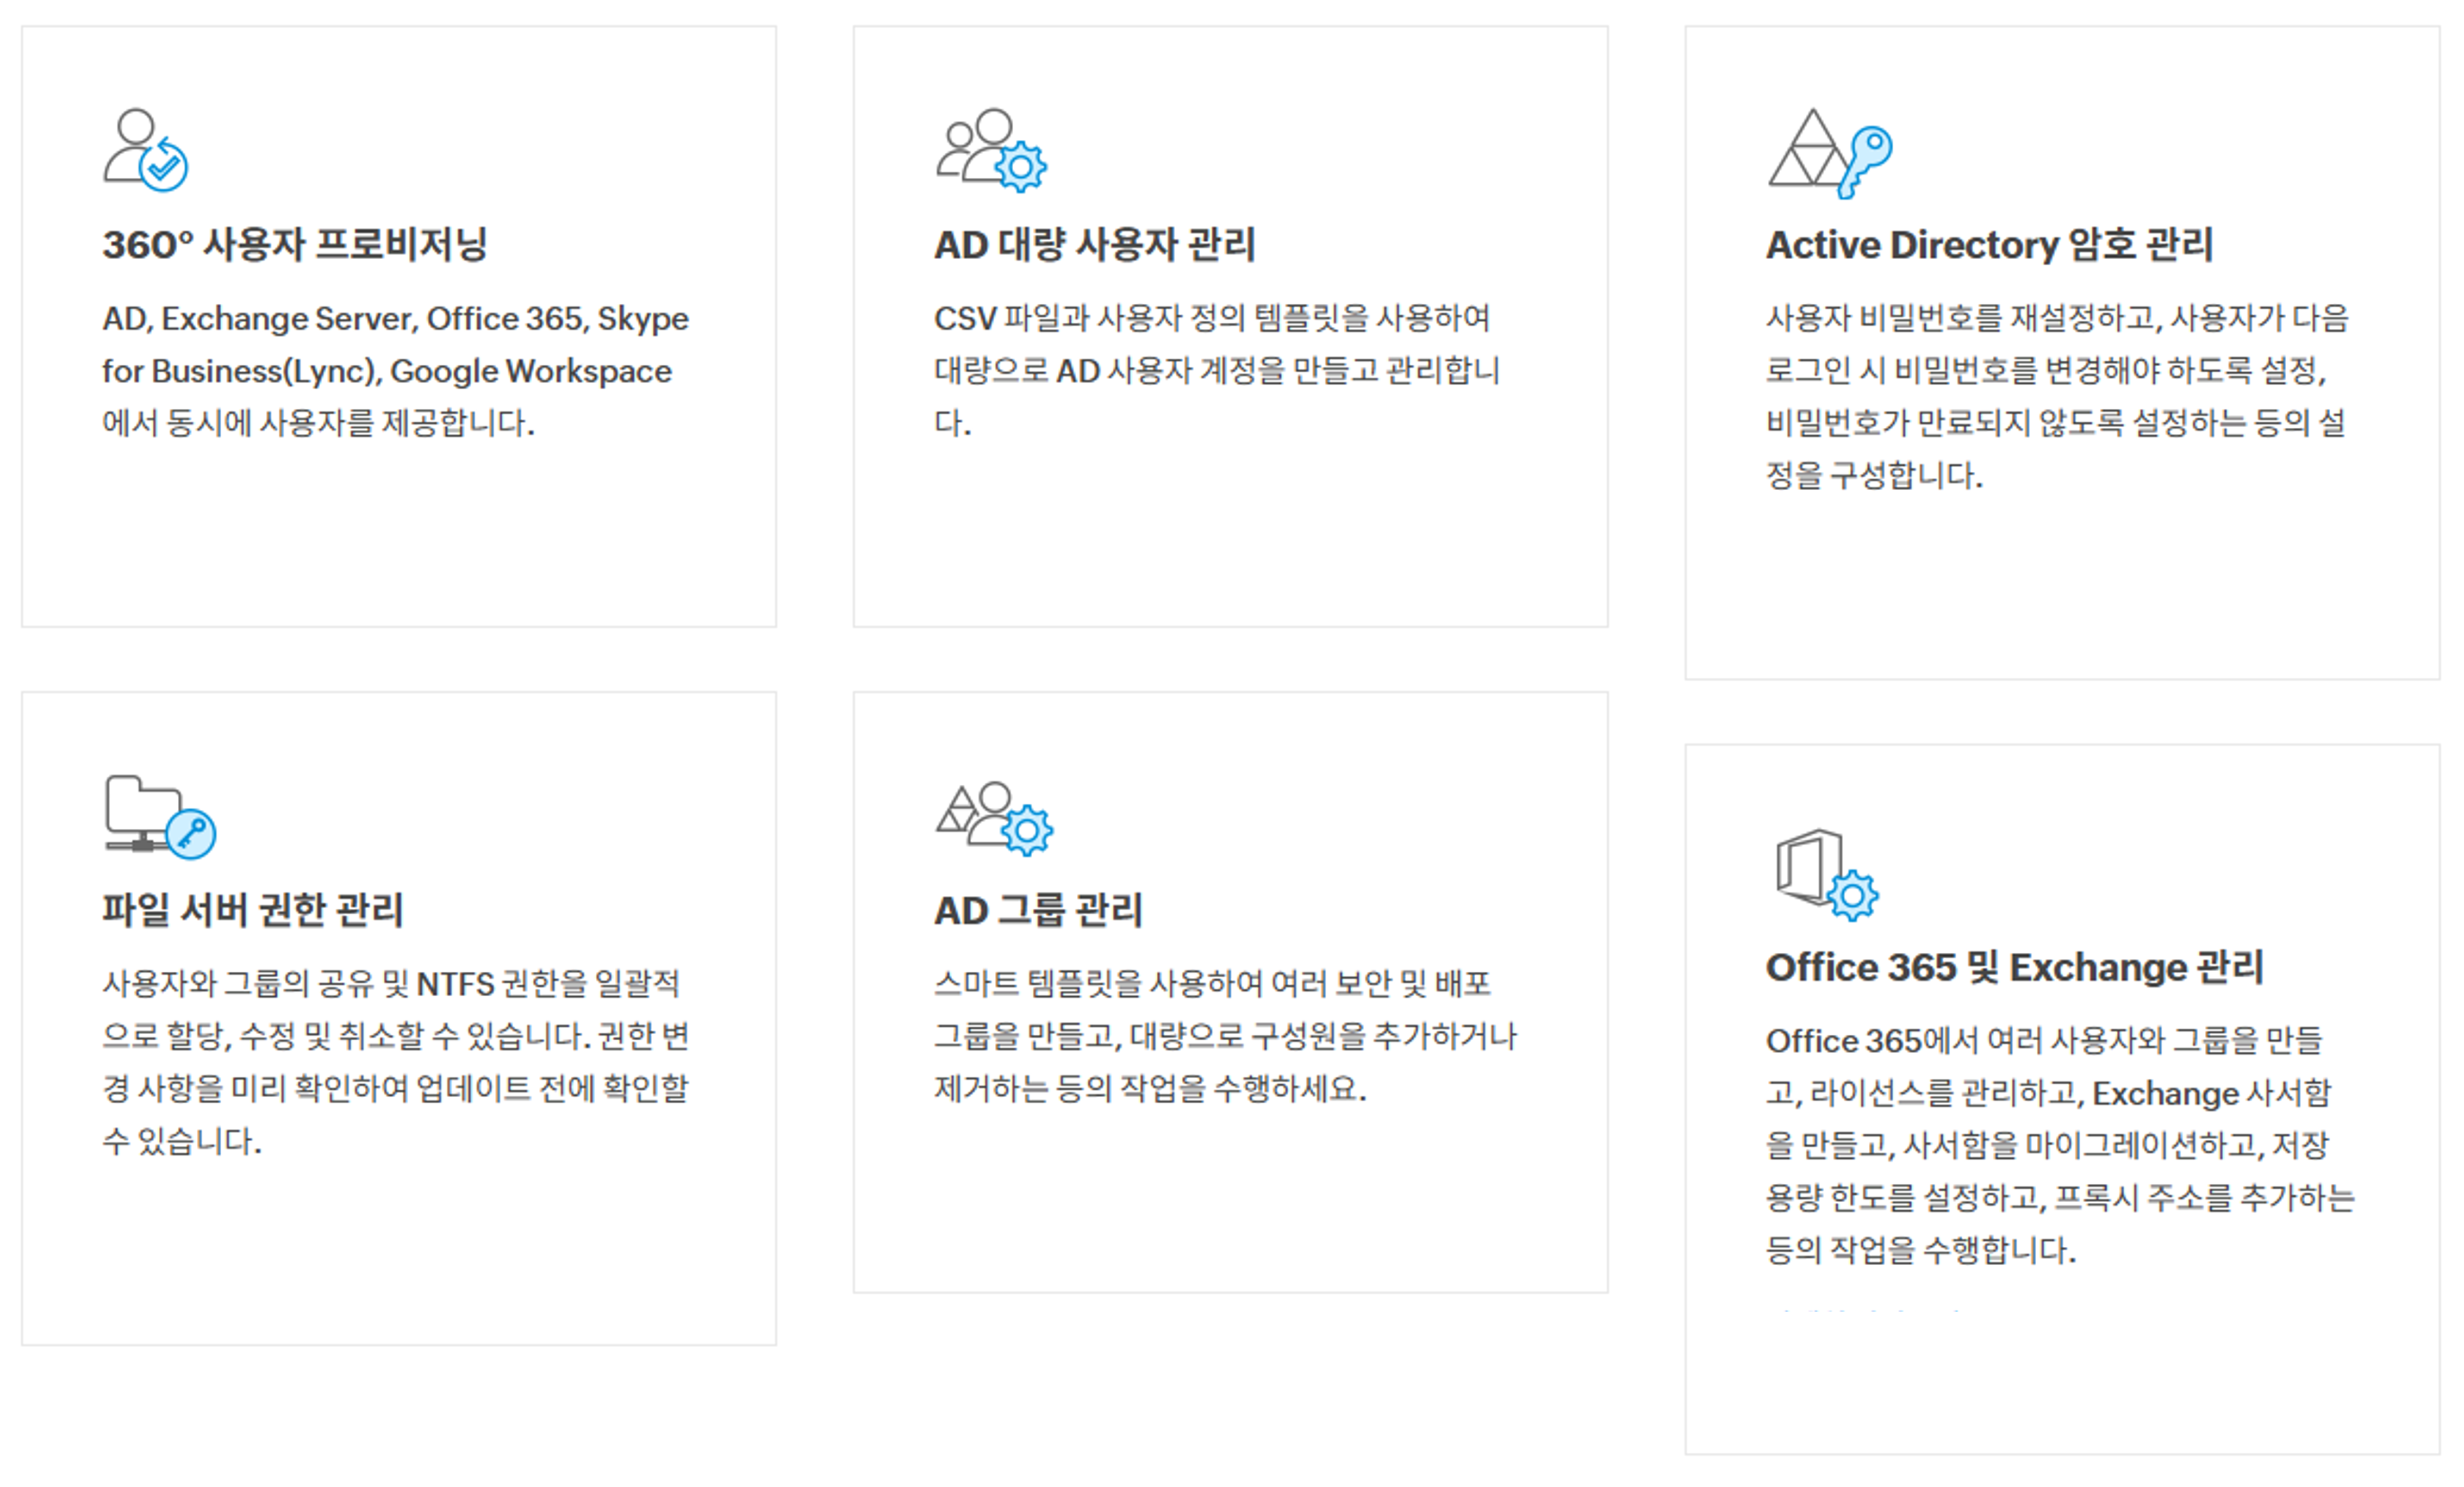Screen dimensions: 2464x1487
Task: Click the 스마트 템플릿 group description text
Action: (x=1224, y=1036)
